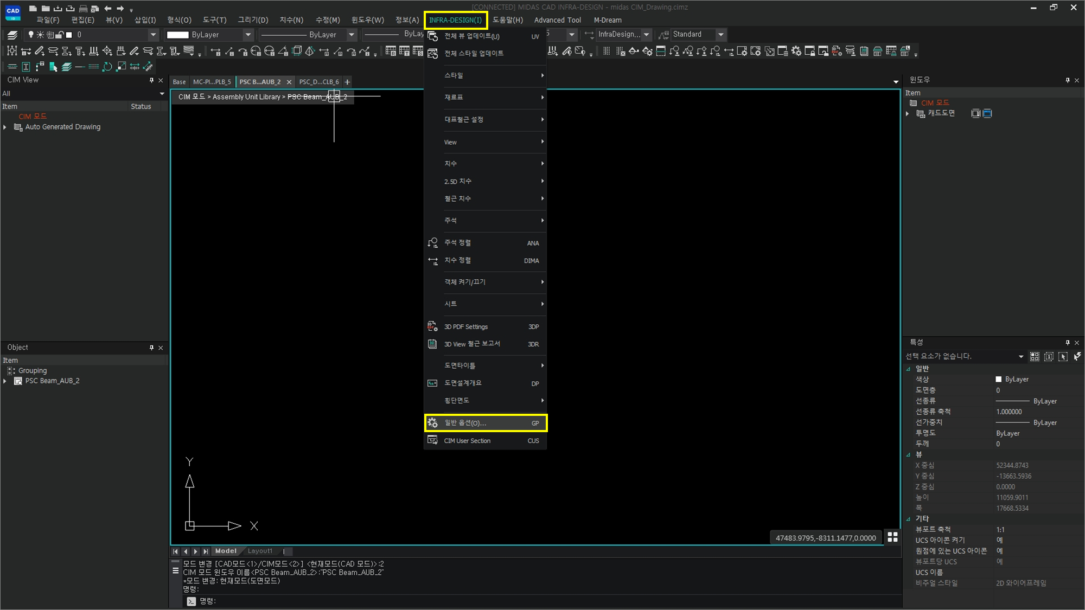
Task: Select CIM User Section menu entry
Action: [486, 441]
